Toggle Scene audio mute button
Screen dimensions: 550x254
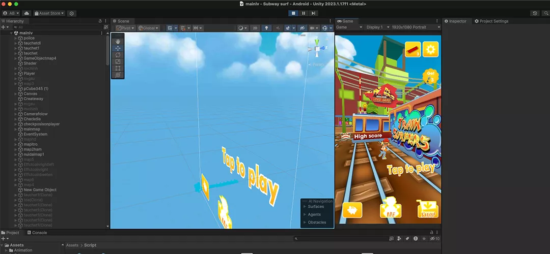278,28
